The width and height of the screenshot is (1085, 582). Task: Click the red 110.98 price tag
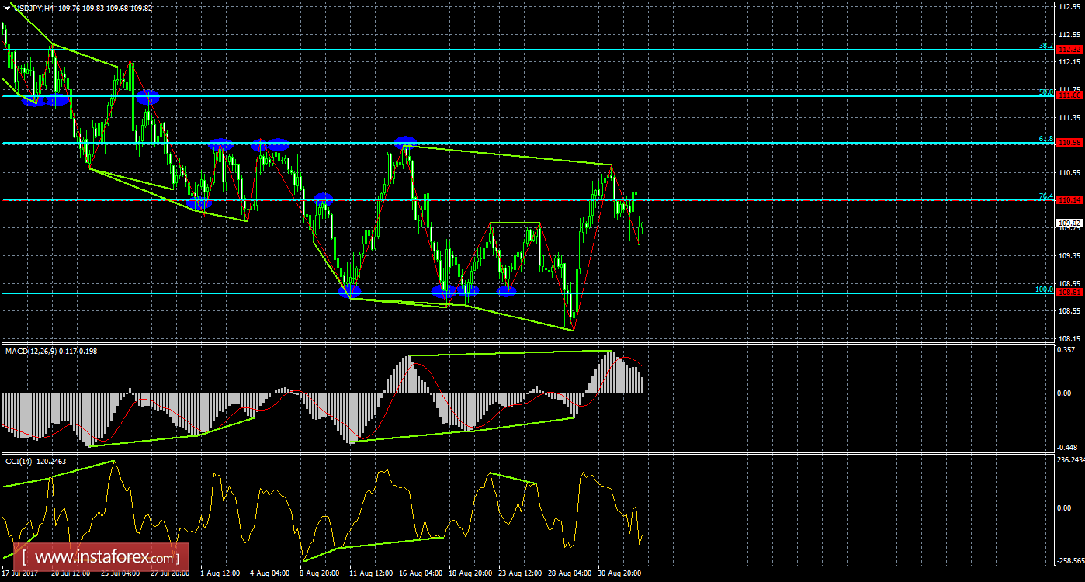[1070, 143]
